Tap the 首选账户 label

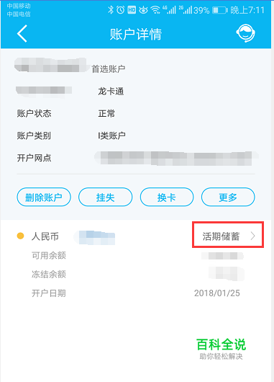tap(109, 69)
